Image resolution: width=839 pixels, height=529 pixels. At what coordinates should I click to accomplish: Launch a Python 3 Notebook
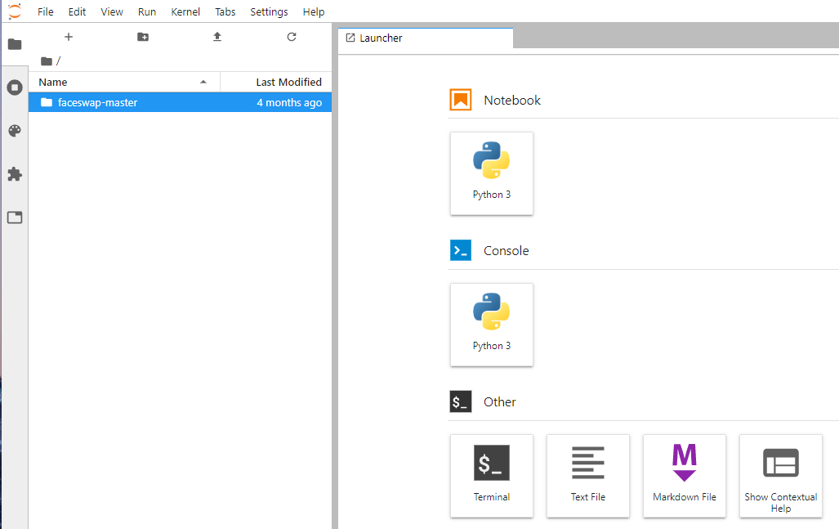coord(491,173)
